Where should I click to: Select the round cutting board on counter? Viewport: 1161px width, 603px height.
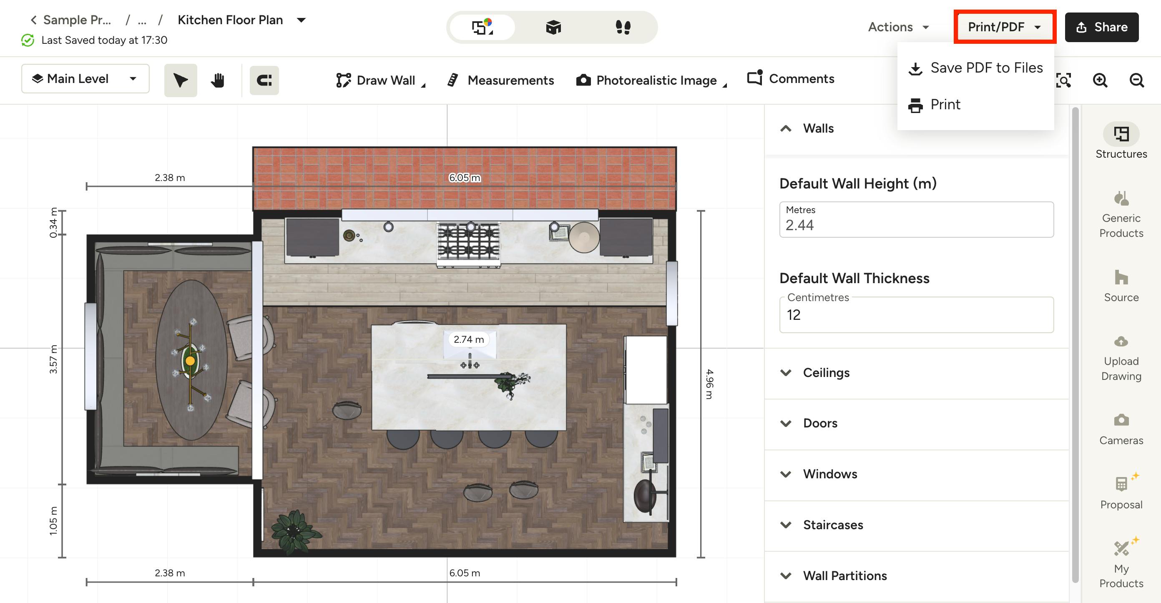[x=584, y=238]
